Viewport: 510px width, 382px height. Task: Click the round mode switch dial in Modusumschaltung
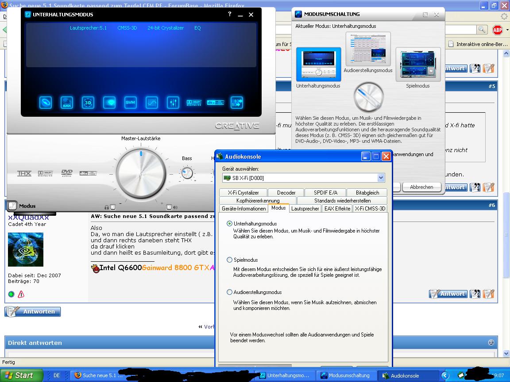368,97
